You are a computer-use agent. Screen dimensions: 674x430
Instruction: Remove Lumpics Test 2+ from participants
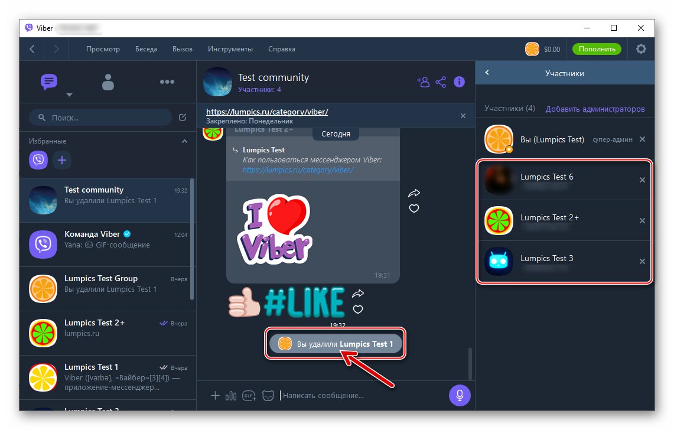coord(642,220)
